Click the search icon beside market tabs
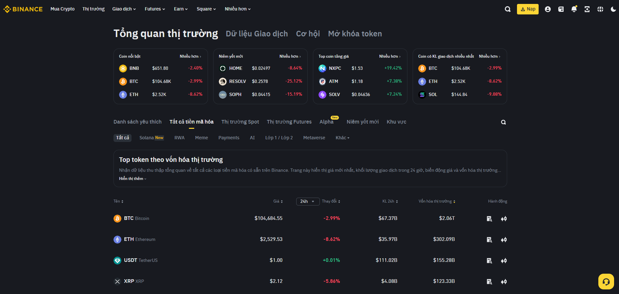 pyautogui.click(x=503, y=122)
